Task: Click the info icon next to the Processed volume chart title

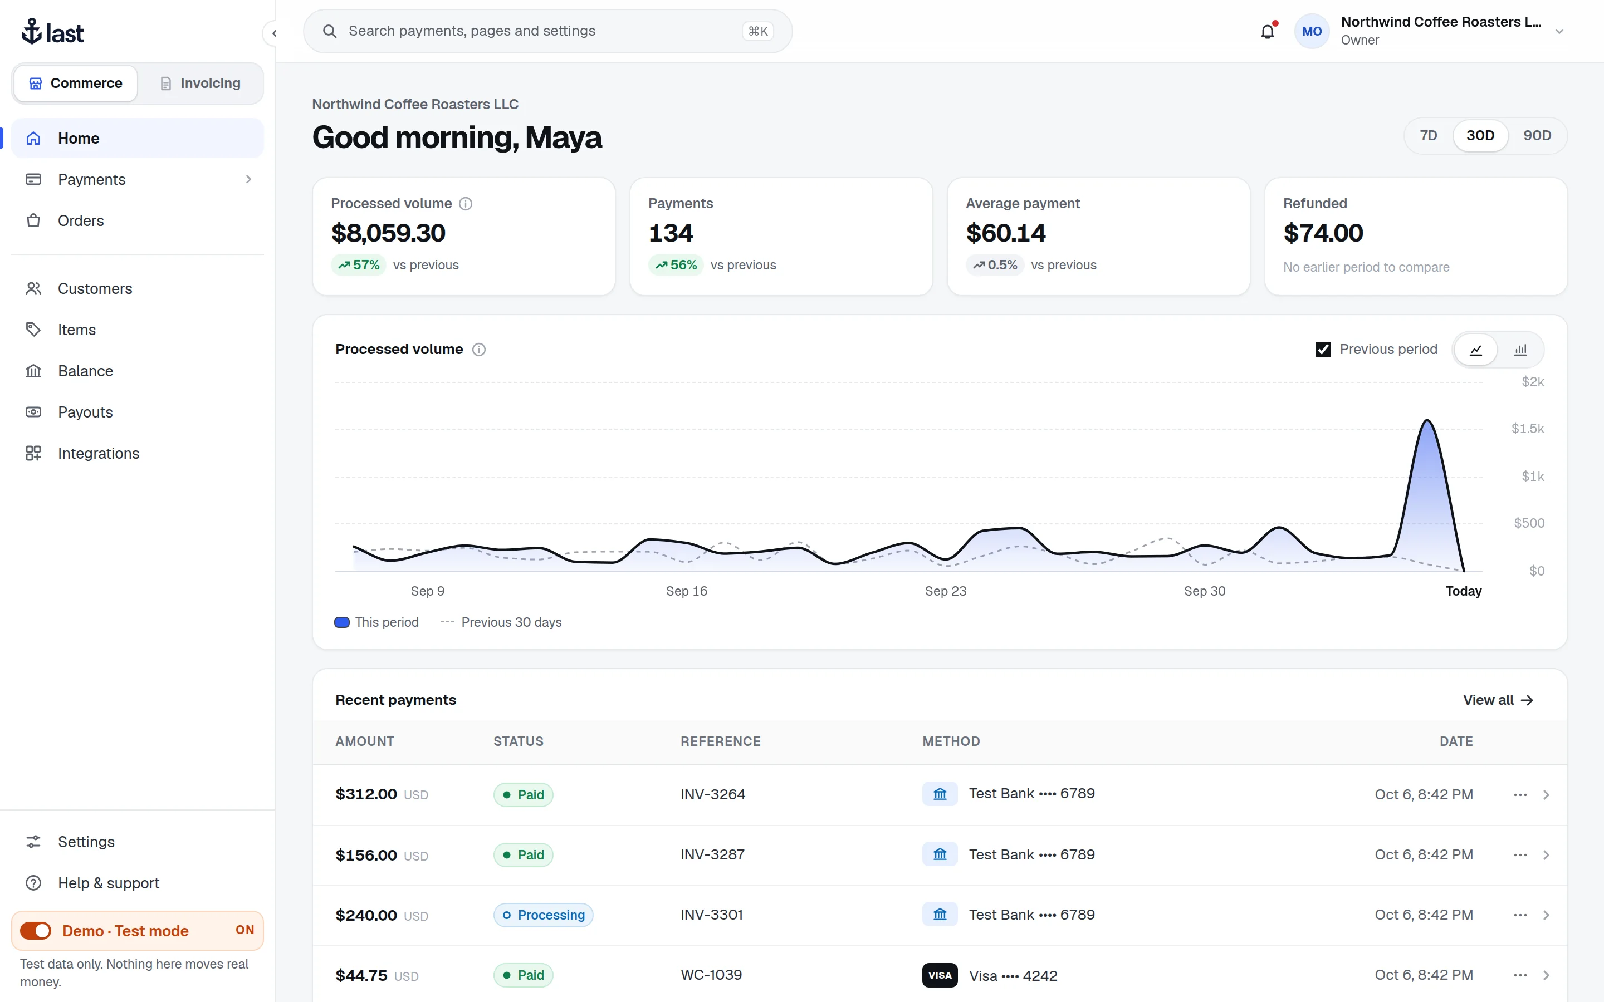Action: (478, 349)
